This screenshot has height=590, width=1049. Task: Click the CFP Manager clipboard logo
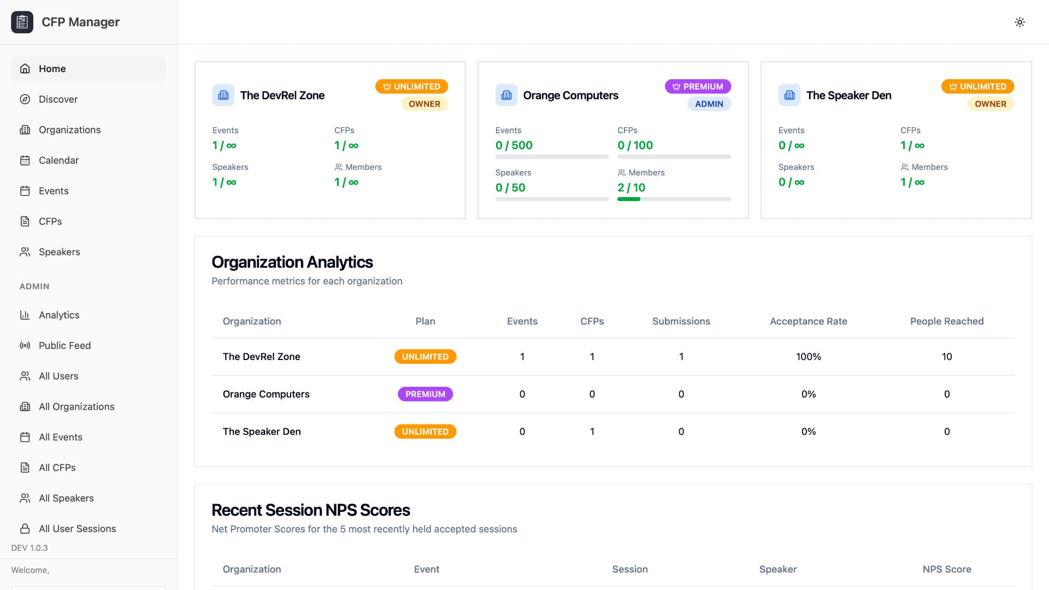click(22, 22)
